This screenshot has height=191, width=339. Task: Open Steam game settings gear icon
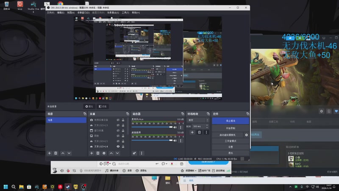coord(322,111)
